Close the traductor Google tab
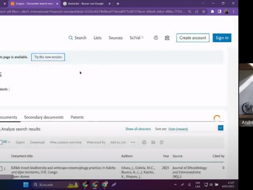The width and height of the screenshot is (253, 190). point(110,4)
